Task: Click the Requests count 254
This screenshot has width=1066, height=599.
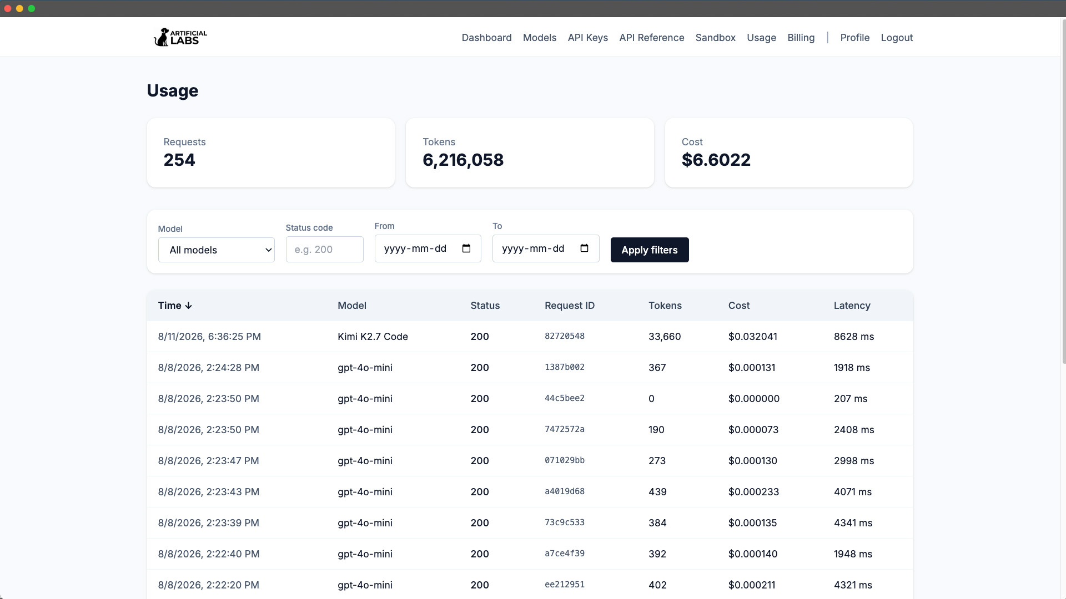Action: (x=179, y=160)
